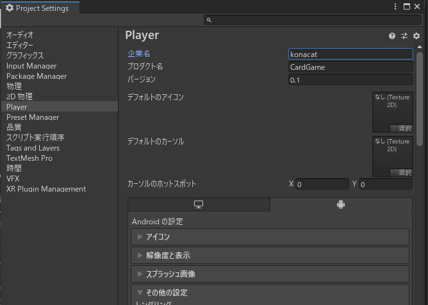Click the cursor hotspot X field

[x=322, y=185]
